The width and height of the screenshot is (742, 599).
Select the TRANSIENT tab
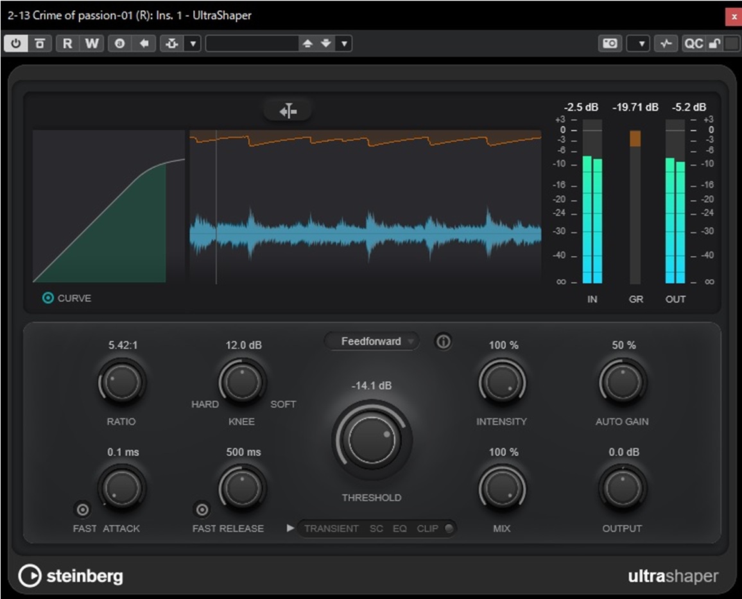(x=331, y=528)
